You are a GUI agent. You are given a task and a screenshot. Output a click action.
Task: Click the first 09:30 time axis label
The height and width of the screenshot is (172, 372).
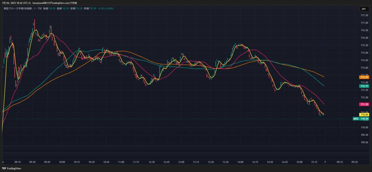(x=32, y=162)
